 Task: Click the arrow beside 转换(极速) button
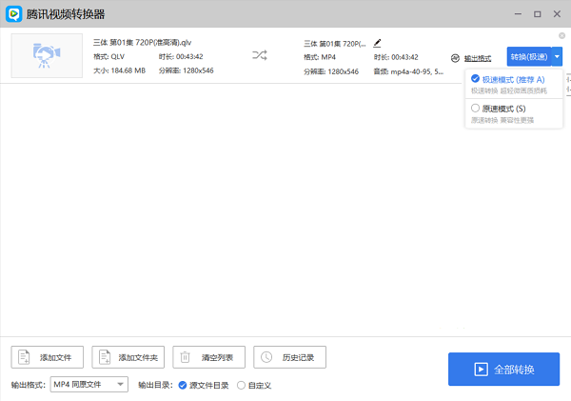(x=557, y=56)
